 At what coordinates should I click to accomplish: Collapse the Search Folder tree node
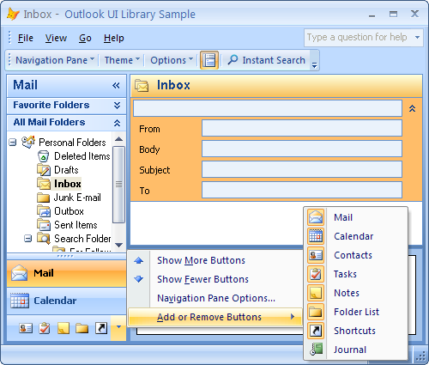[x=27, y=238]
